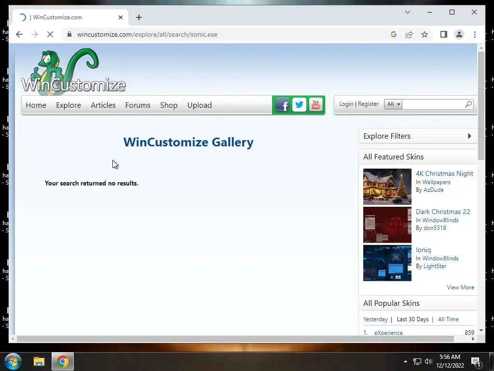The image size is (494, 371).
Task: Open the notification center icon
Action: point(475,361)
